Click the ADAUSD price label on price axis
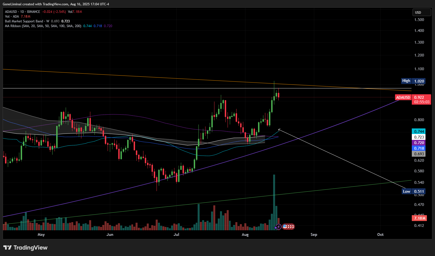 (403, 97)
